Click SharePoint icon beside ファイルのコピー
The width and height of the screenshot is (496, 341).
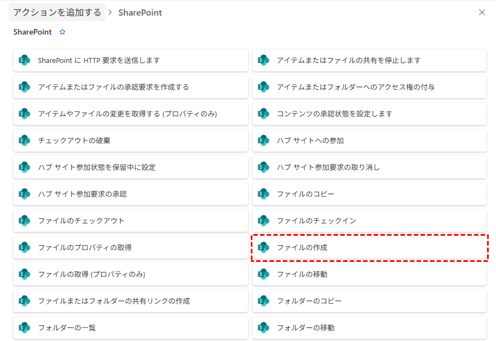[264, 194]
